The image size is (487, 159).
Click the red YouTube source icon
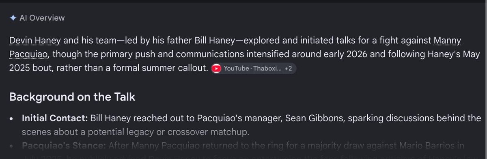(x=217, y=69)
